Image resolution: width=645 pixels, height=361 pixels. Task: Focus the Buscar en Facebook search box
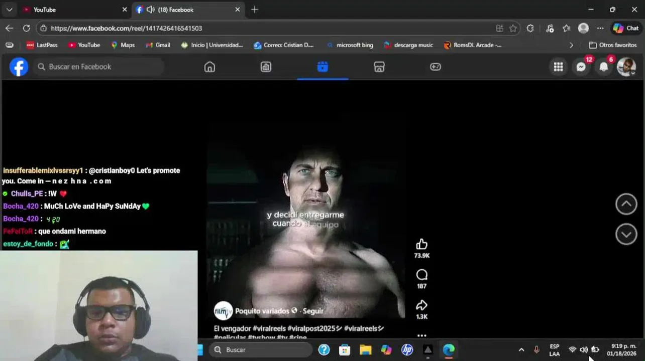click(x=98, y=67)
